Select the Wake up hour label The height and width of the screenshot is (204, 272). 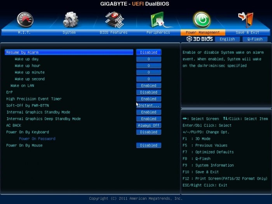[28, 66]
